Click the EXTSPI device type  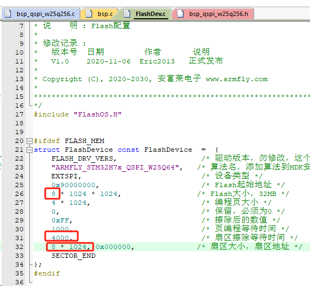[65, 176]
